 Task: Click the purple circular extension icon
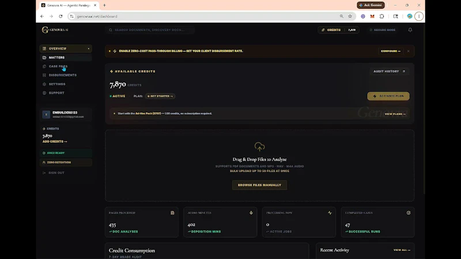click(363, 17)
